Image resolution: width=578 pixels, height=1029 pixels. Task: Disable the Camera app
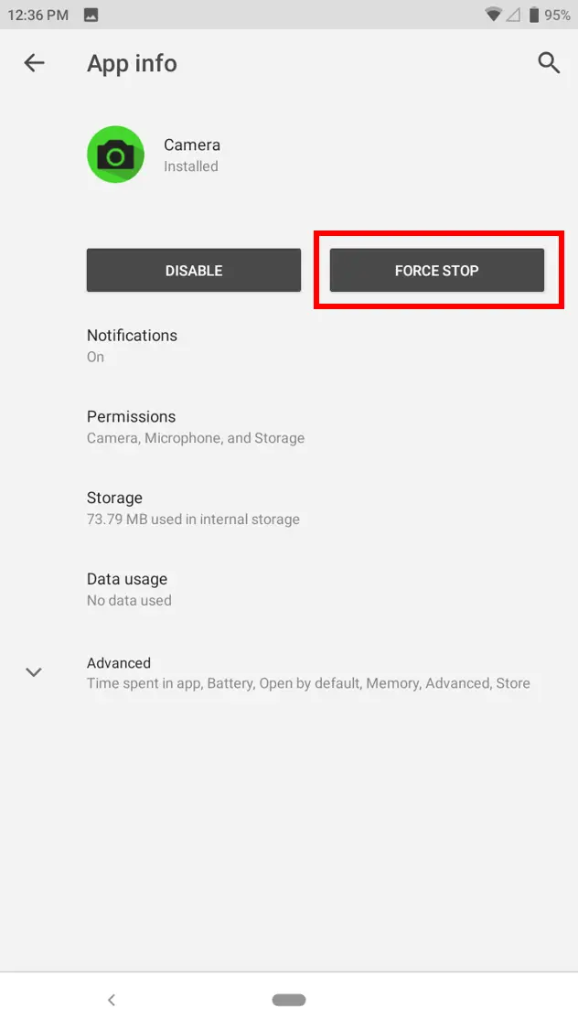point(194,271)
